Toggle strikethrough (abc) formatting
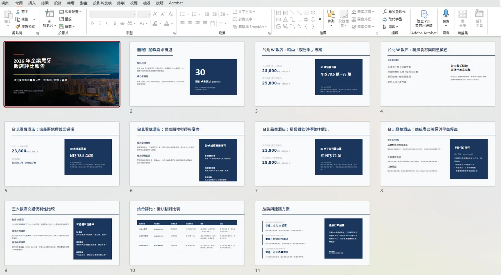 [x=122, y=23]
